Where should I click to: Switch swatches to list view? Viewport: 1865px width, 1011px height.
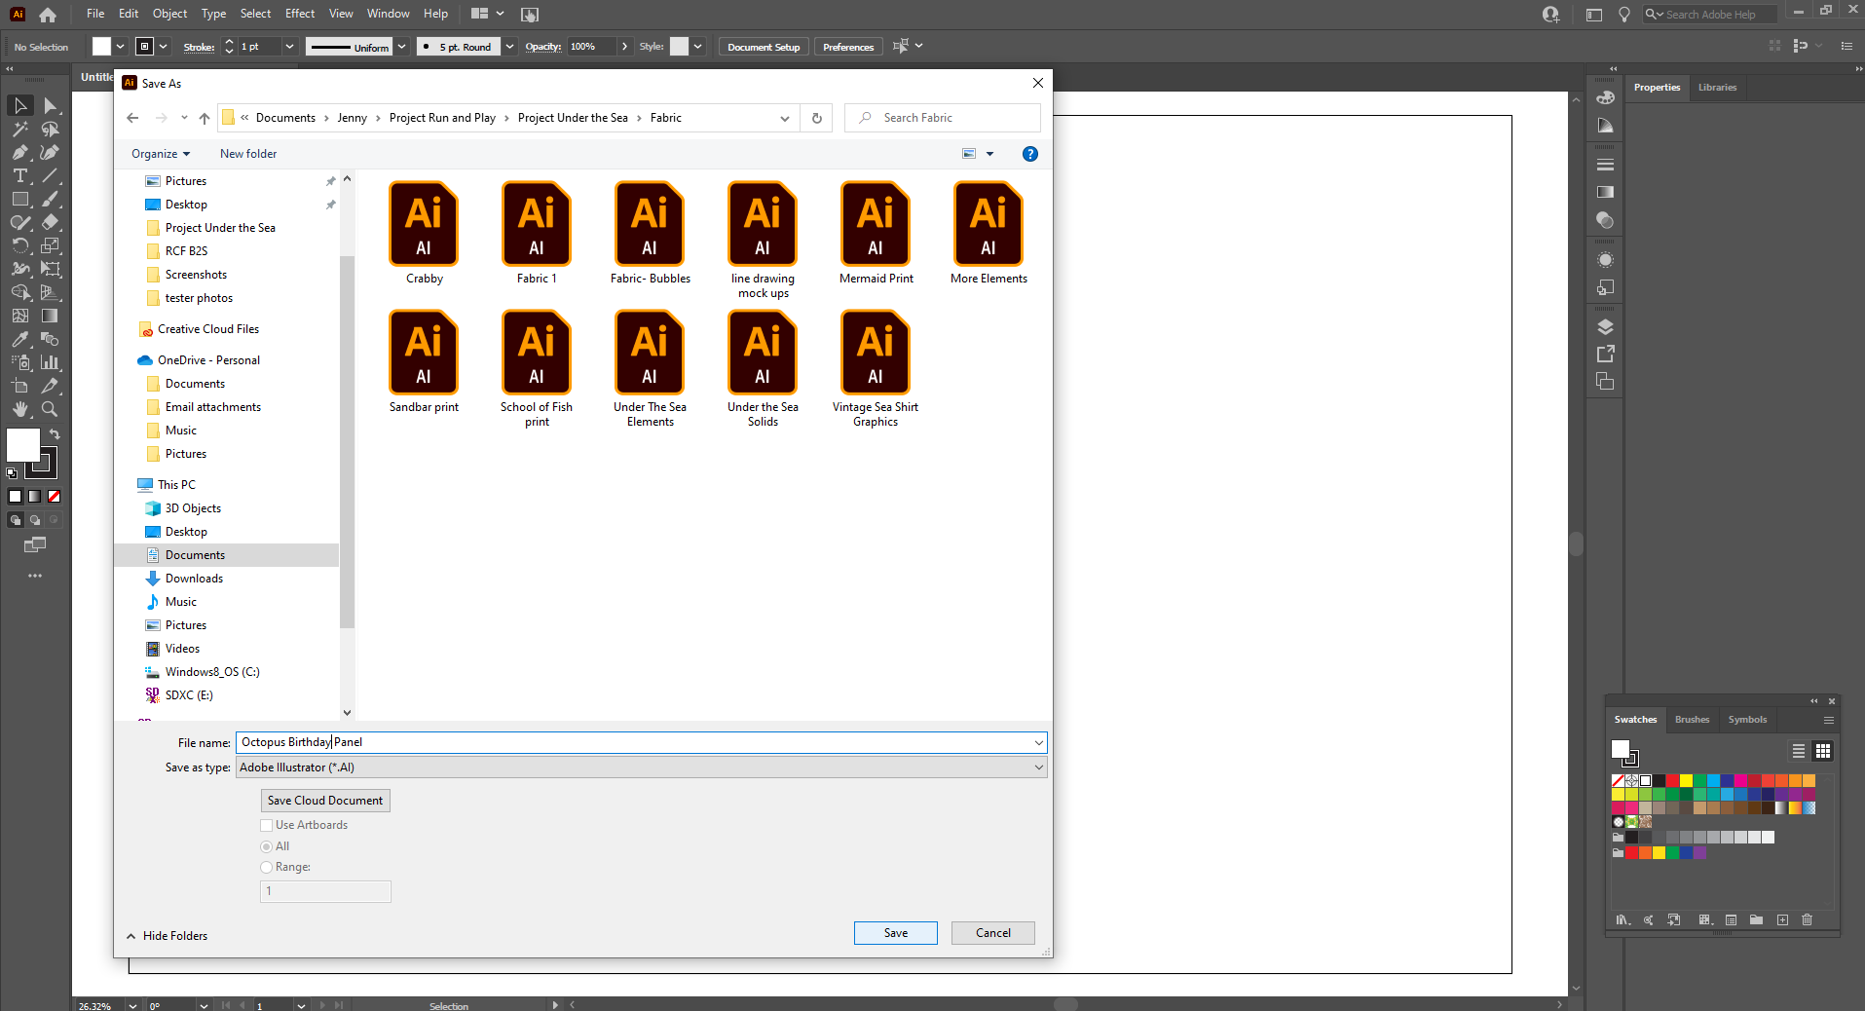(x=1799, y=751)
